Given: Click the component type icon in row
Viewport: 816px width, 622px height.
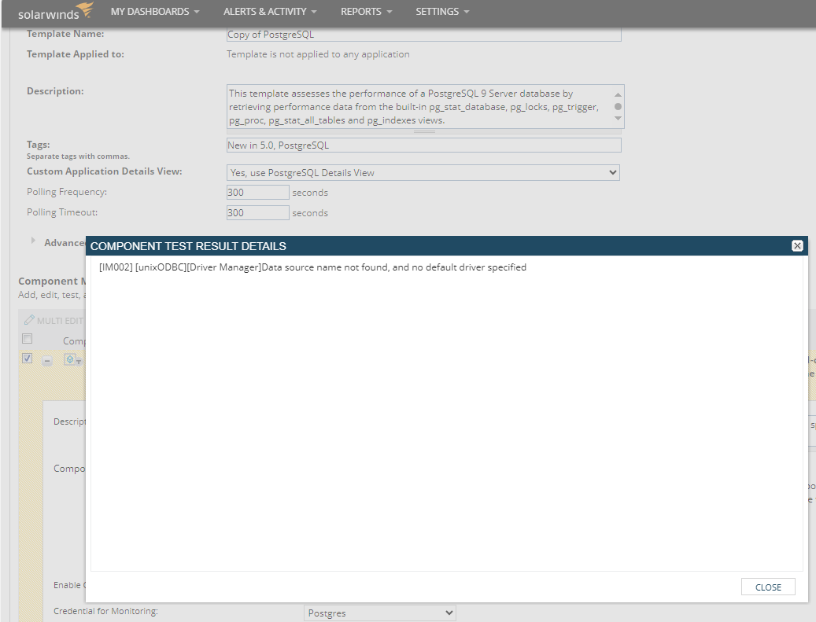Looking at the screenshot, I should (70, 359).
